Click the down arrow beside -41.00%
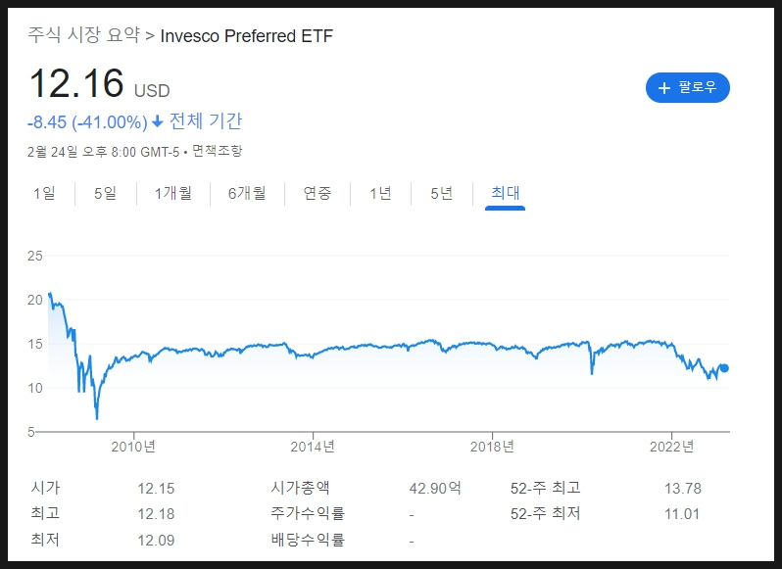The height and width of the screenshot is (569, 782). click(157, 121)
